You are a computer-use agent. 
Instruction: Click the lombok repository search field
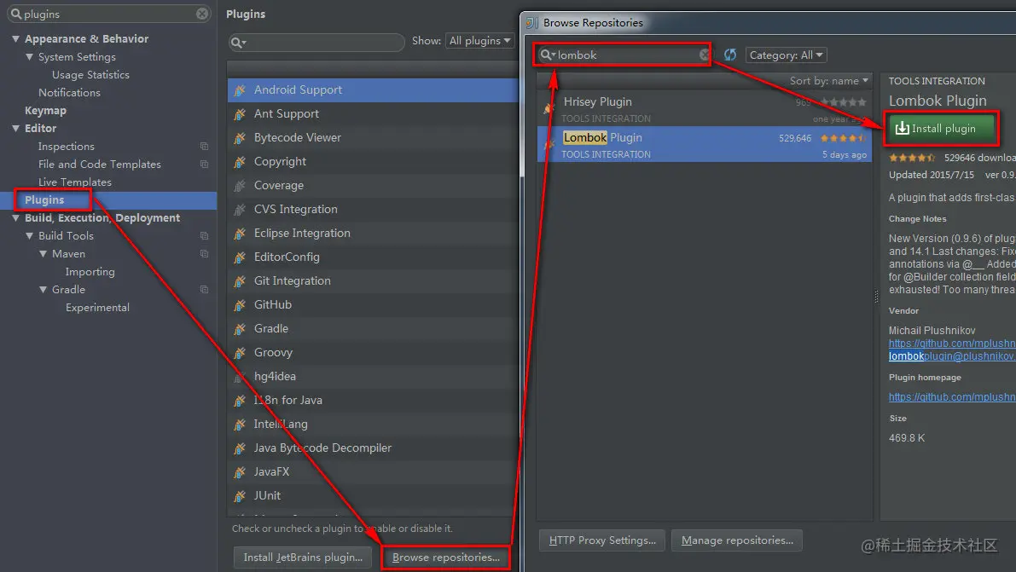(x=623, y=55)
